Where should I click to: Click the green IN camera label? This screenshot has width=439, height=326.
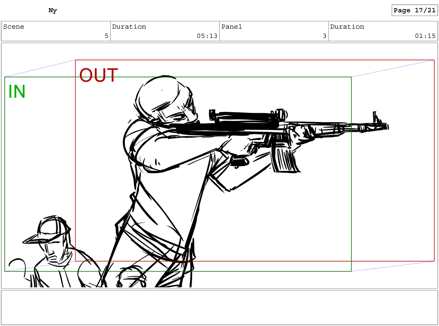click(x=17, y=91)
